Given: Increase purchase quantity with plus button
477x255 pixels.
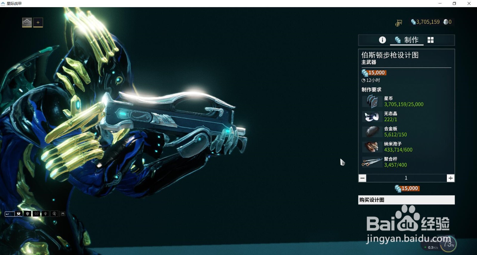Looking at the screenshot, I should tap(450, 178).
